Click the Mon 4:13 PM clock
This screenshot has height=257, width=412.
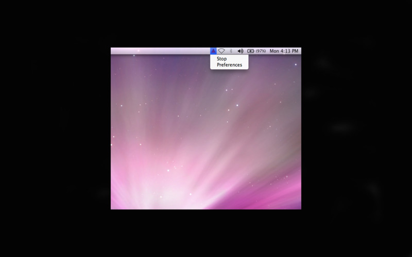tap(284, 51)
